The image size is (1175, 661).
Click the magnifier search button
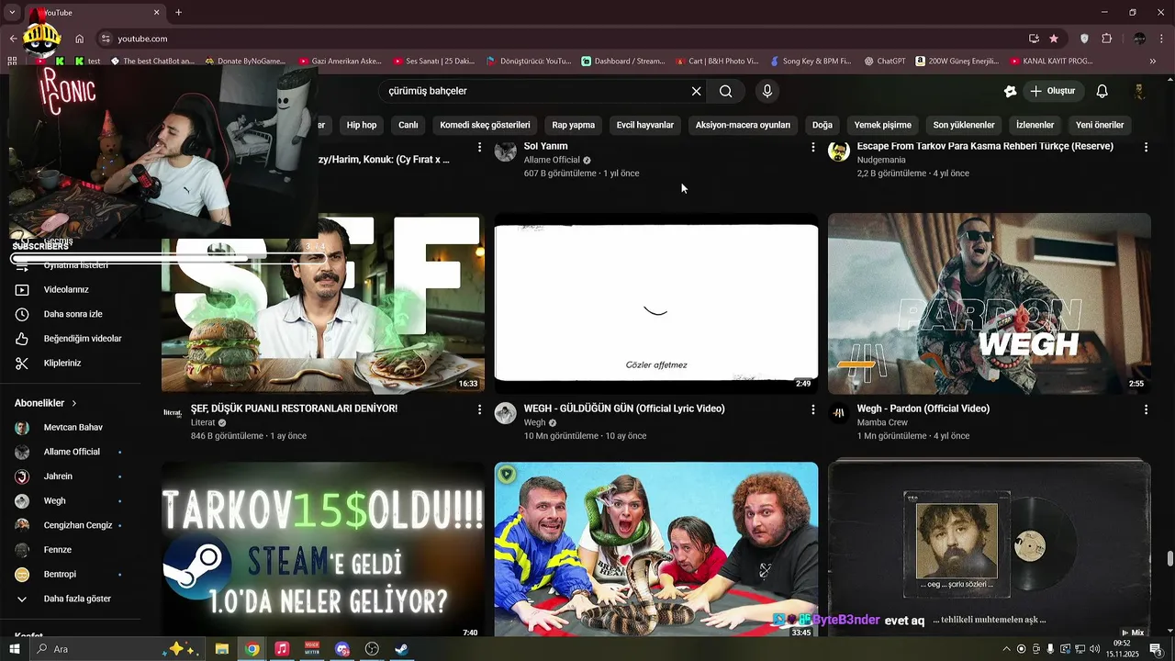pyautogui.click(x=725, y=91)
